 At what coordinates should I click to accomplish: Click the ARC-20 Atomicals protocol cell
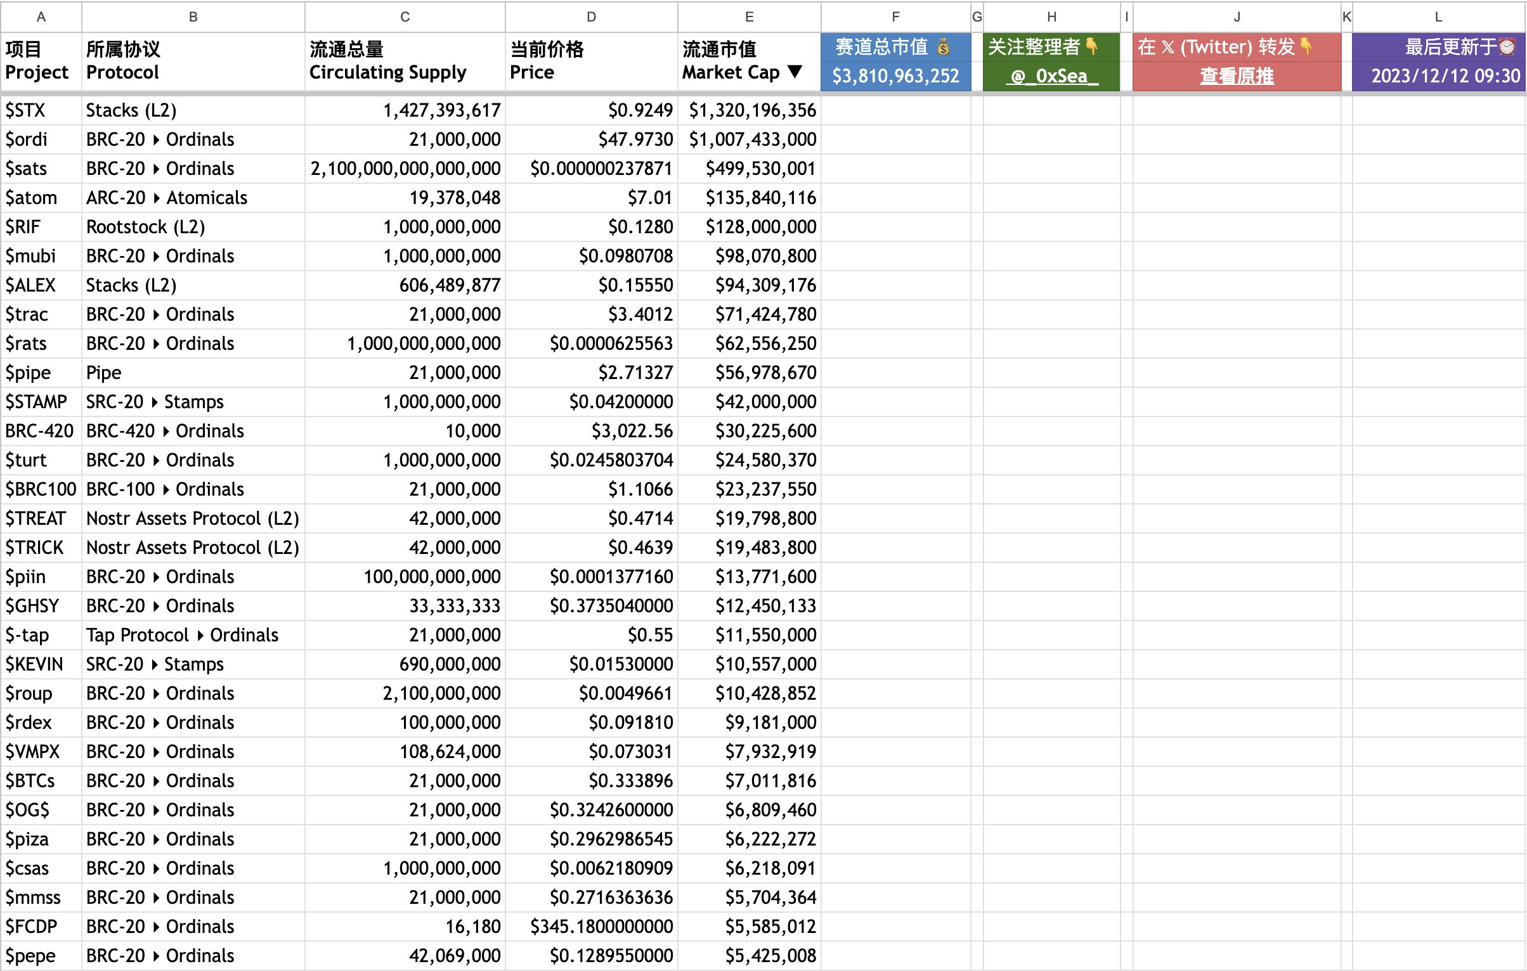[x=193, y=198]
